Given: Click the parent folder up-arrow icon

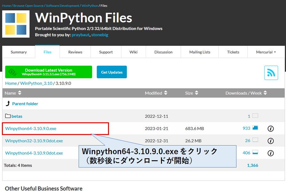Looking at the screenshot, I should tap(8, 104).
